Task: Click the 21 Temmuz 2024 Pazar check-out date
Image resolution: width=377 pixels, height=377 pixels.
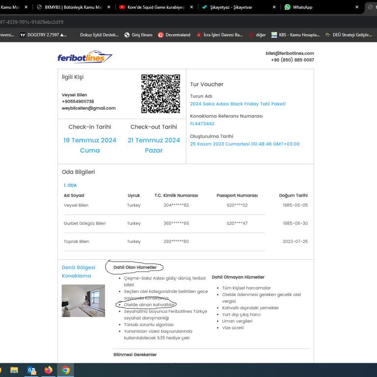Action: click(154, 145)
